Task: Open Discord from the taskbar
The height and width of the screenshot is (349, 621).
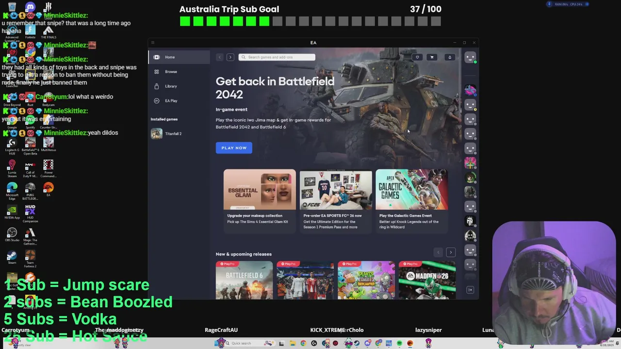Action: pyautogui.click(x=368, y=343)
